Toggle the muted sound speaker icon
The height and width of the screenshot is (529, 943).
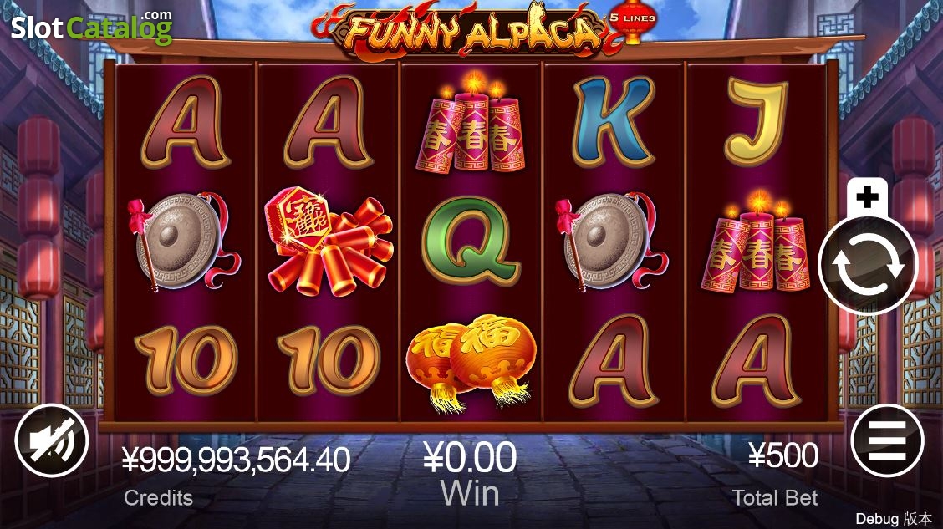tap(51, 440)
